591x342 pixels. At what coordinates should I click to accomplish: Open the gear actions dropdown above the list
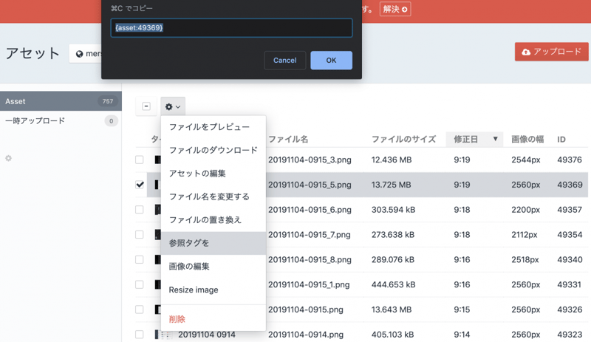pyautogui.click(x=172, y=106)
